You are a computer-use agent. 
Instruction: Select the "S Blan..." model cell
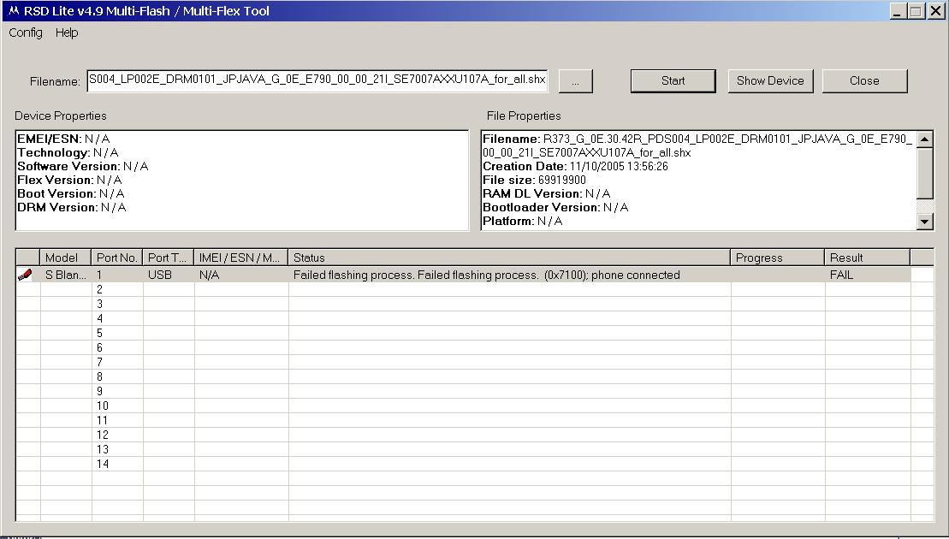tap(65, 275)
